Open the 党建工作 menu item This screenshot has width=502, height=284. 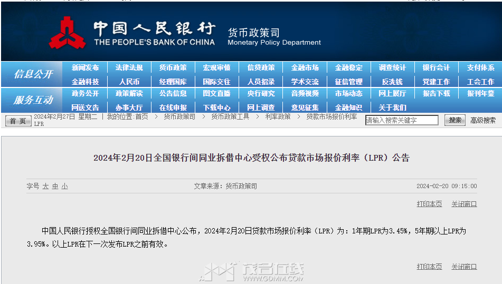pyautogui.click(x=436, y=82)
